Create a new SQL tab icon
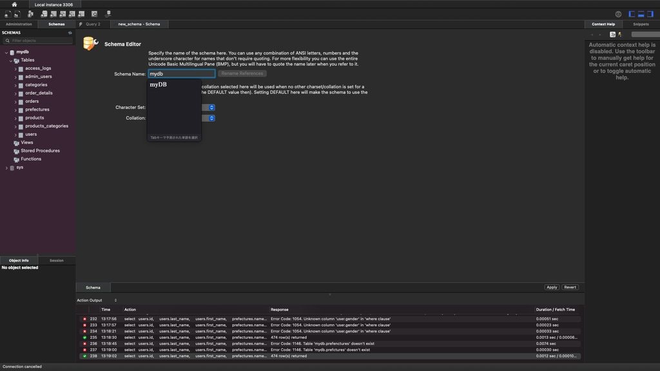This screenshot has width=660, height=371. click(x=8, y=14)
